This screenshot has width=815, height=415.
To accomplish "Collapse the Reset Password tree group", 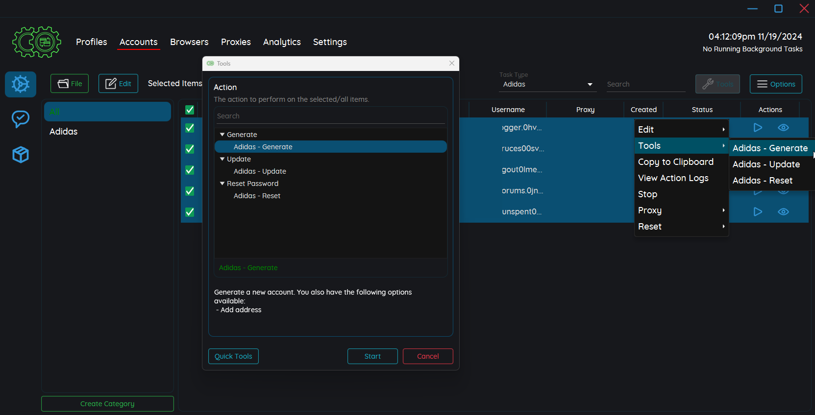I will coord(222,184).
